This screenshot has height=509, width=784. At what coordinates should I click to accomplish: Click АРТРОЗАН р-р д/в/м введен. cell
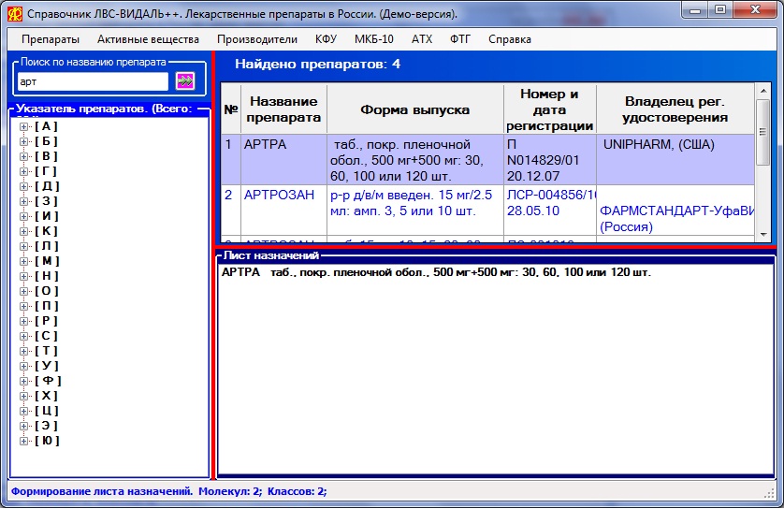(415, 210)
